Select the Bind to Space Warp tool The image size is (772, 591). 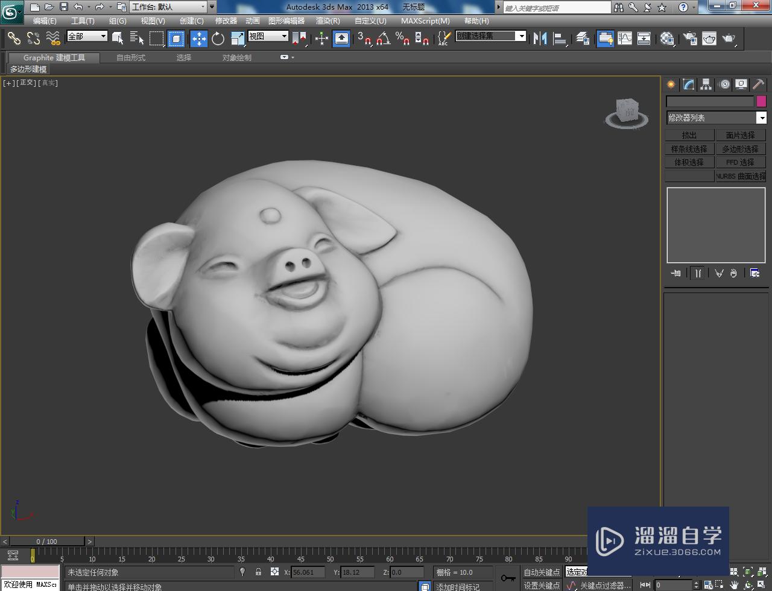[53, 39]
